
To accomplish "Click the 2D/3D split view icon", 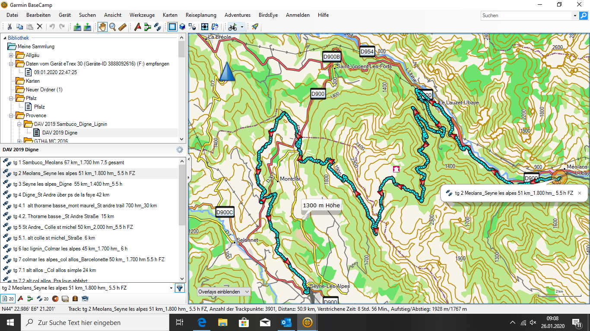I will click(x=192, y=27).
